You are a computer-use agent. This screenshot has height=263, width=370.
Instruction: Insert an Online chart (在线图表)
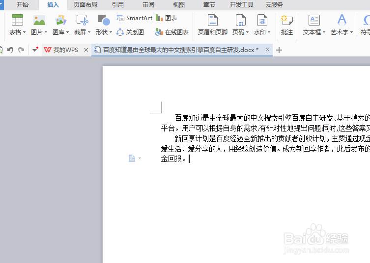[172, 32]
